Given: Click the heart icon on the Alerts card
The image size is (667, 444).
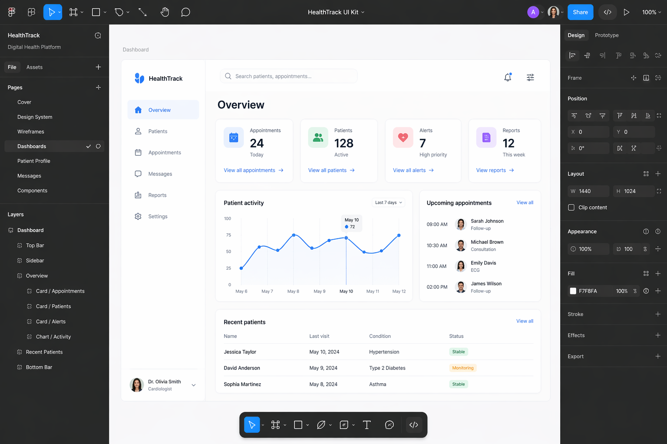Looking at the screenshot, I should 403,137.
